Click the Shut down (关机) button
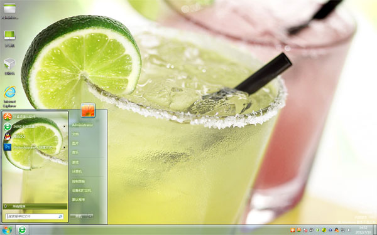The height and width of the screenshot is (235, 377). pyautogui.click(x=79, y=216)
